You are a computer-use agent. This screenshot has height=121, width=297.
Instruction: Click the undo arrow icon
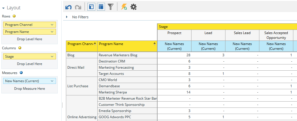coord(68,7)
